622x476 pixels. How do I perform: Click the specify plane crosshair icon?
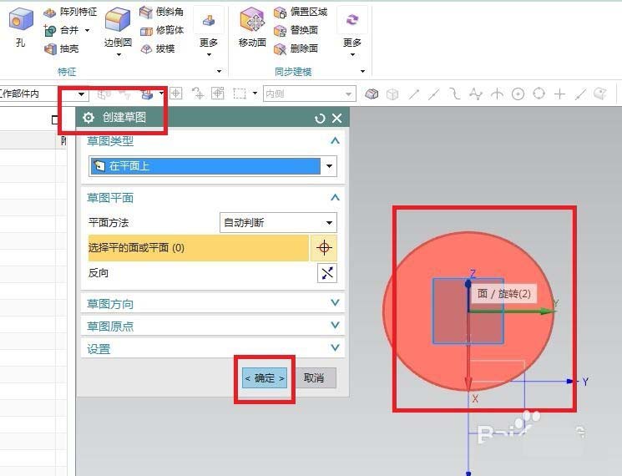click(x=324, y=248)
